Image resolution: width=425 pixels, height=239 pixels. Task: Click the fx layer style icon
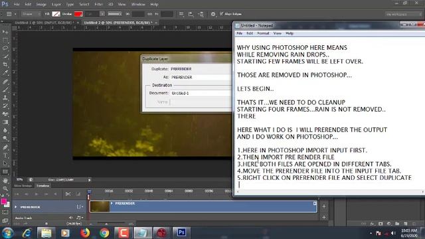[373, 224]
